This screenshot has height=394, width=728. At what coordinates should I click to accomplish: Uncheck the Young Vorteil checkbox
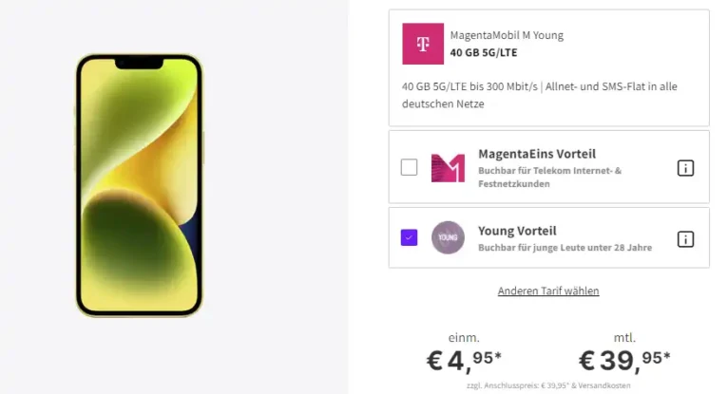coord(409,237)
